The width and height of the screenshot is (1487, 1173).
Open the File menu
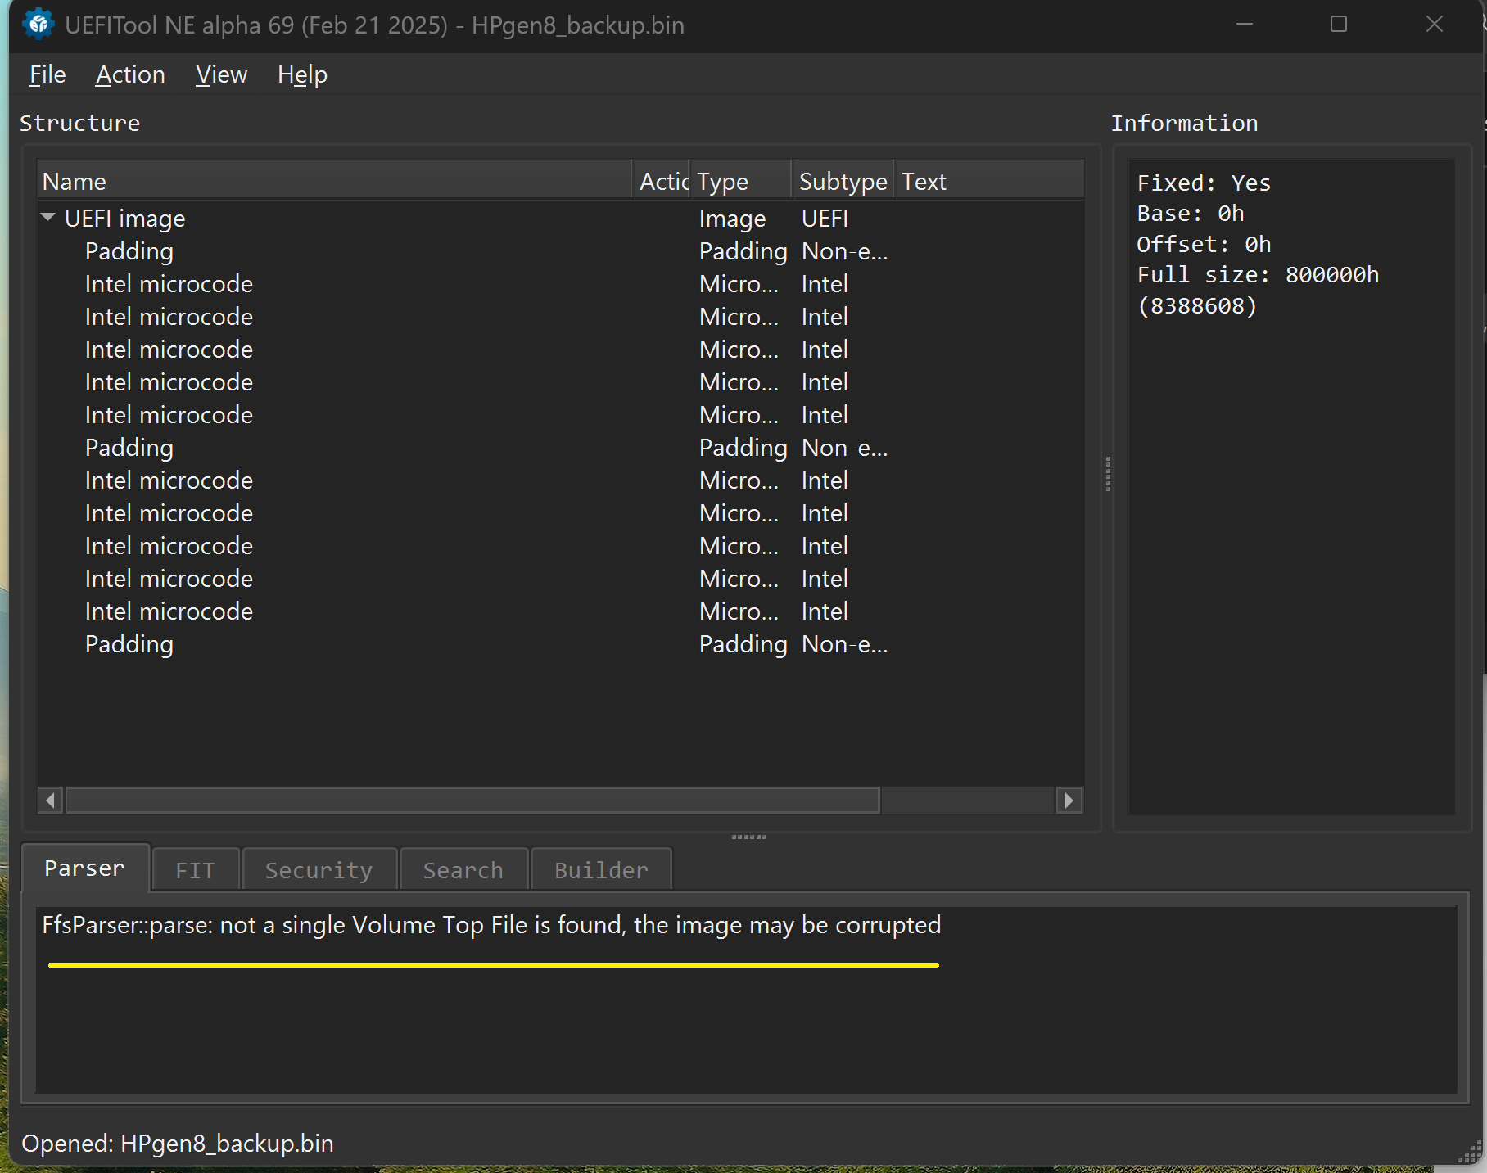pos(47,74)
